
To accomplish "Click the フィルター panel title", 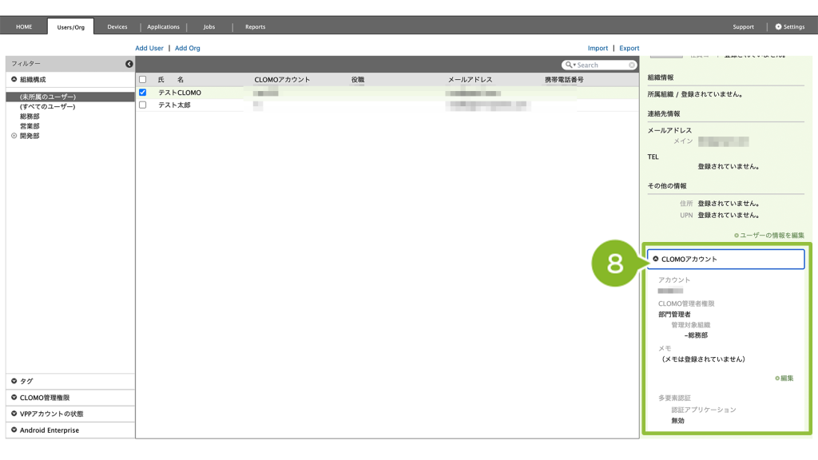I will point(26,64).
